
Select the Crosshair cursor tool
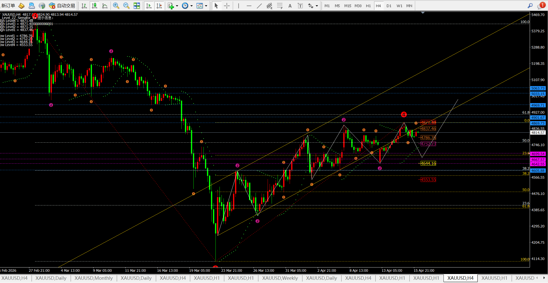click(x=227, y=6)
